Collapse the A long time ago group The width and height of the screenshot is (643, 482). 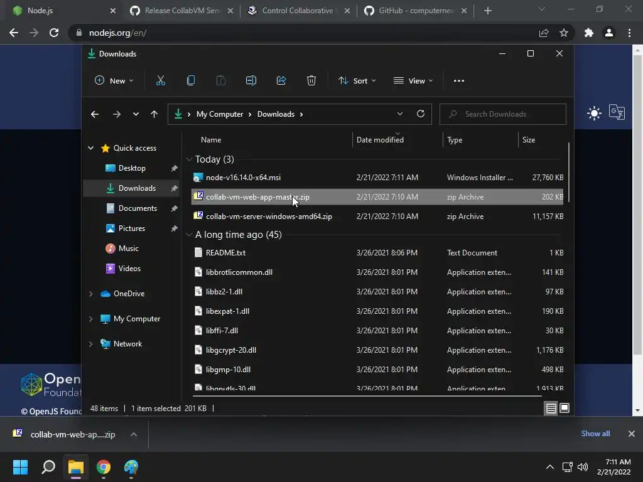(x=189, y=235)
